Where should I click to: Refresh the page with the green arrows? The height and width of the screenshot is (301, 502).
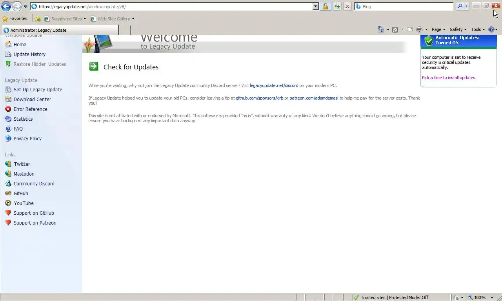(337, 6)
